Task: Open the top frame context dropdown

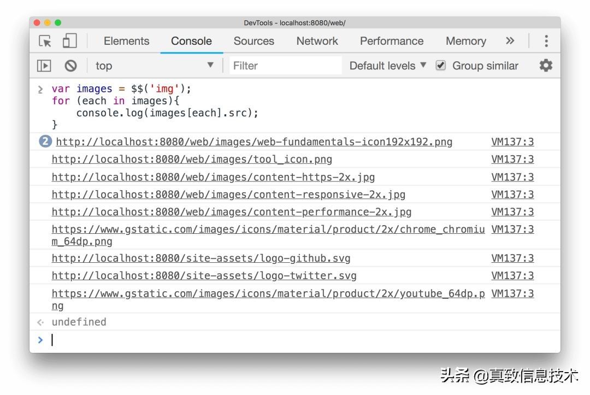Action: coord(153,66)
